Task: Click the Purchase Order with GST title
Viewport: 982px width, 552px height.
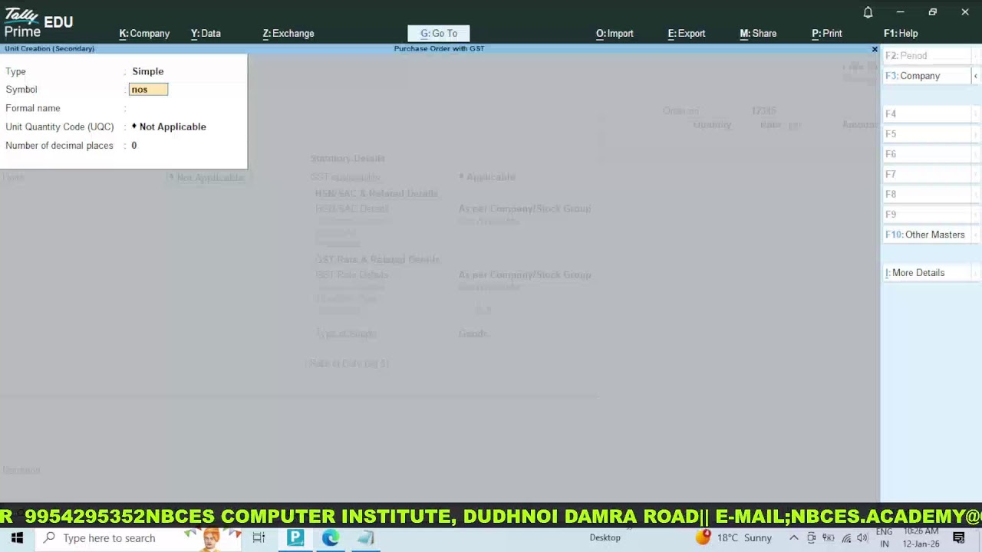Action: [x=439, y=48]
